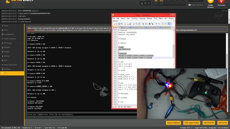
Task: Click the New file icon in Notepad++
Action: tap(114, 24)
